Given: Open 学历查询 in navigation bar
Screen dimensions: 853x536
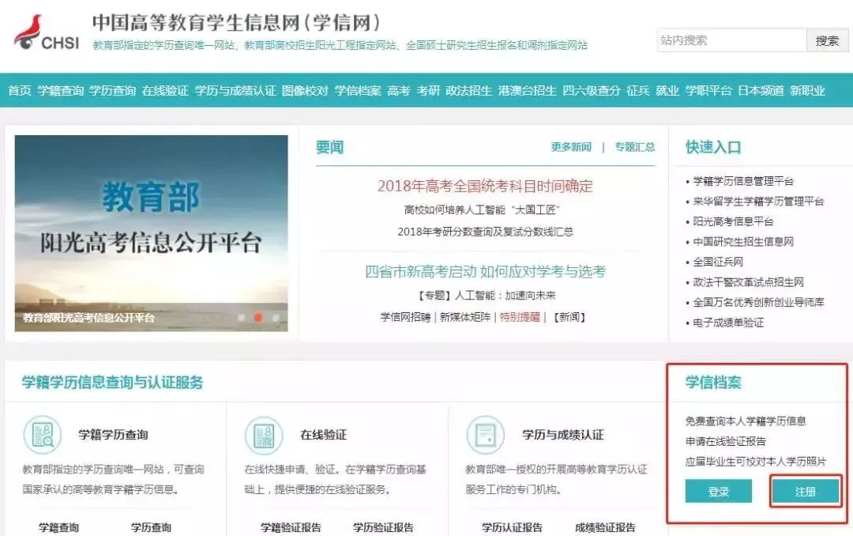Looking at the screenshot, I should (x=113, y=90).
